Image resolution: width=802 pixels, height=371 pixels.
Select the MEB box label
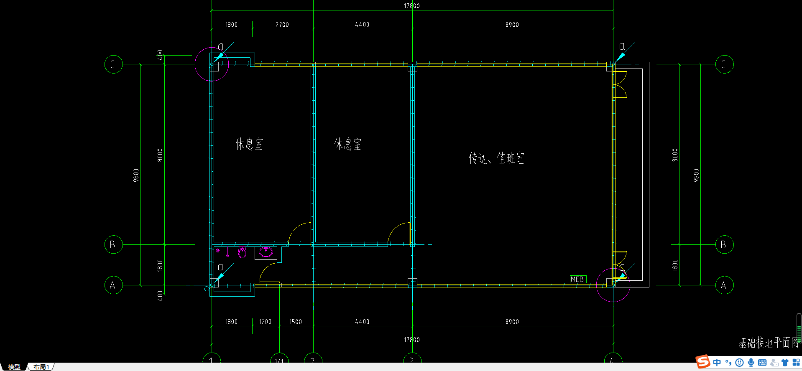(578, 279)
